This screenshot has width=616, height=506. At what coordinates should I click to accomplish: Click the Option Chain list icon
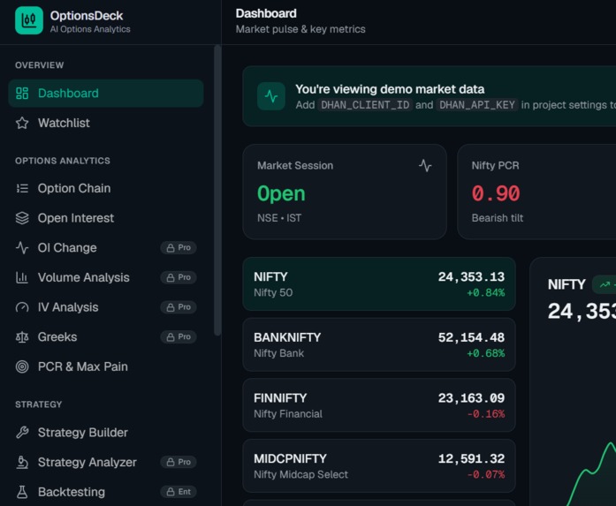[x=22, y=188]
